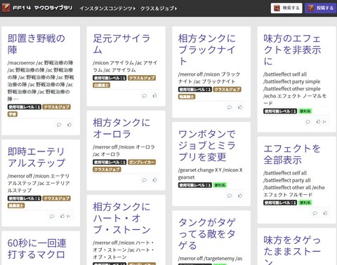
Task: Open the FF14 マクロライブラリ home link
Action: click(x=42, y=8)
